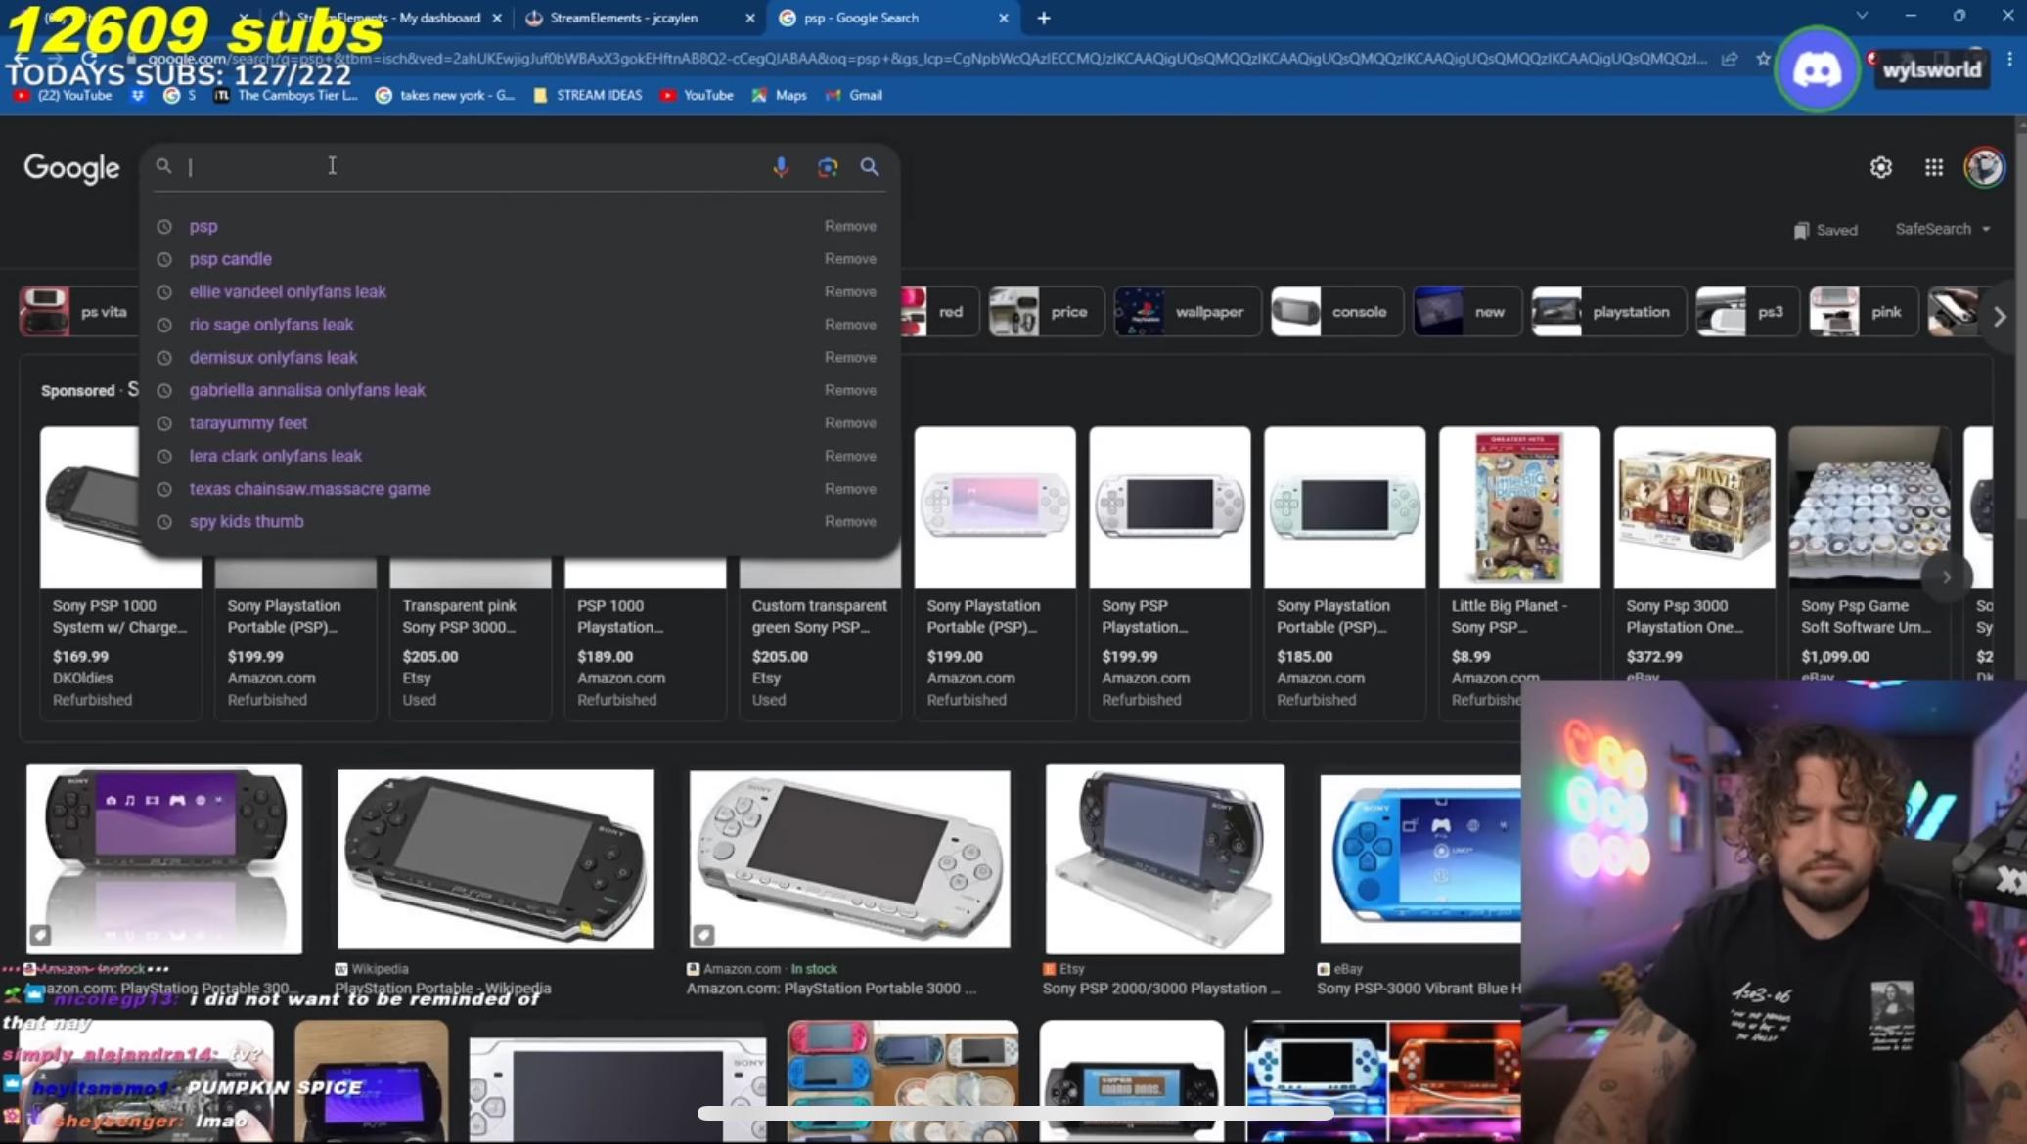Open a new browser tab
The width and height of the screenshot is (2027, 1144).
tap(1044, 18)
